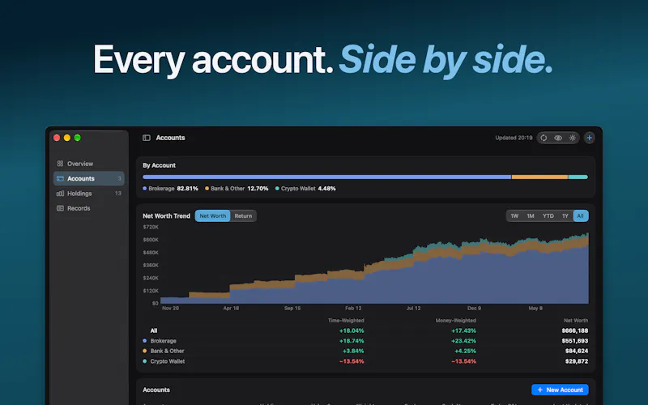Image resolution: width=648 pixels, height=405 pixels.
Task: Select the Brokerage row in returns table
Action: point(365,341)
